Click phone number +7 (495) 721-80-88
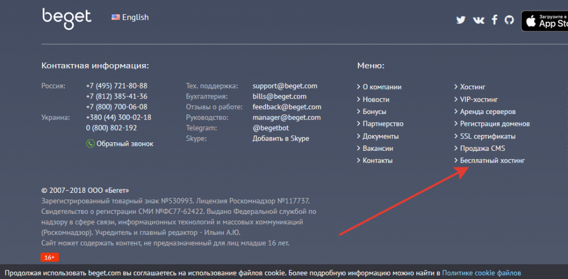 point(116,86)
